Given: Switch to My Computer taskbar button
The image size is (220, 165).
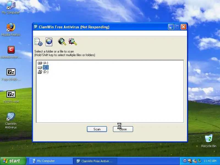Looking at the screenshot, I should point(51,161).
